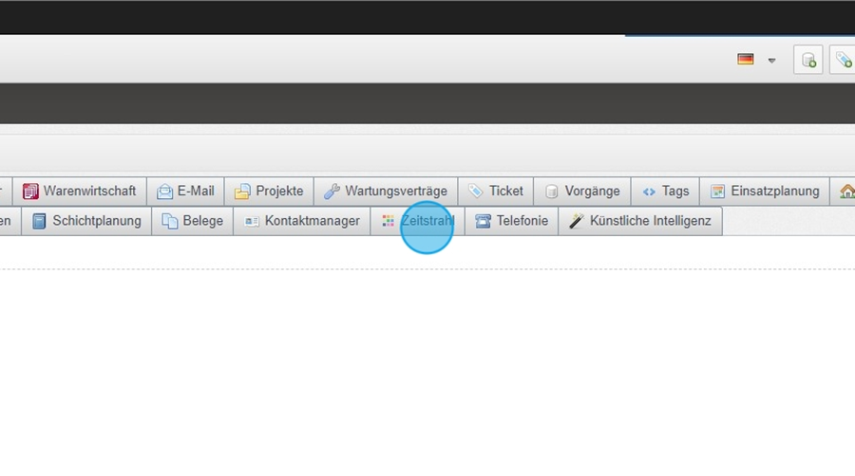Switch to the Einsatzplanung tab
855x476 pixels.
pyautogui.click(x=764, y=191)
